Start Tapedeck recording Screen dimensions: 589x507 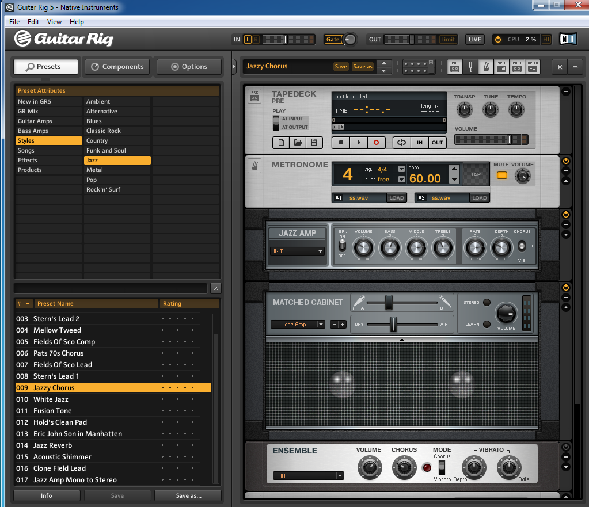pyautogui.click(x=376, y=142)
